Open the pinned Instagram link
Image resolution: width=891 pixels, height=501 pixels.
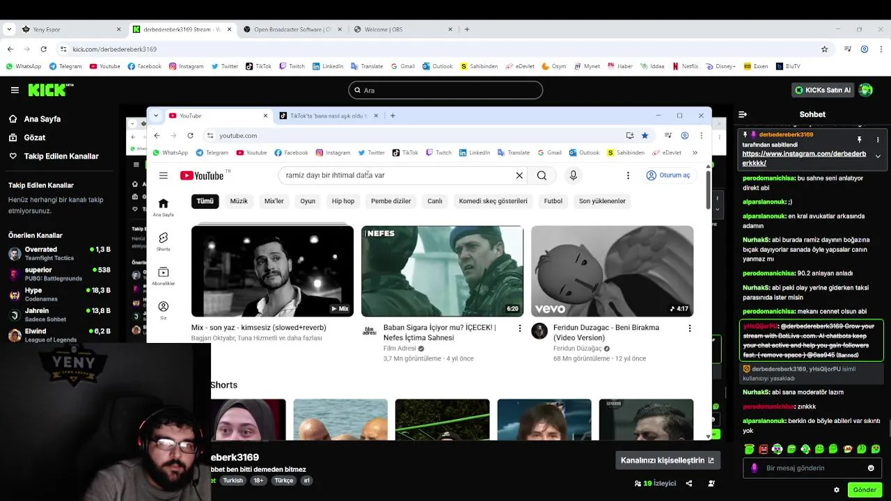804,159
